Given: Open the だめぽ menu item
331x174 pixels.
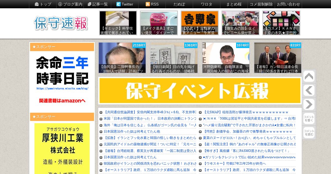Looking at the screenshot, I should (179, 4).
